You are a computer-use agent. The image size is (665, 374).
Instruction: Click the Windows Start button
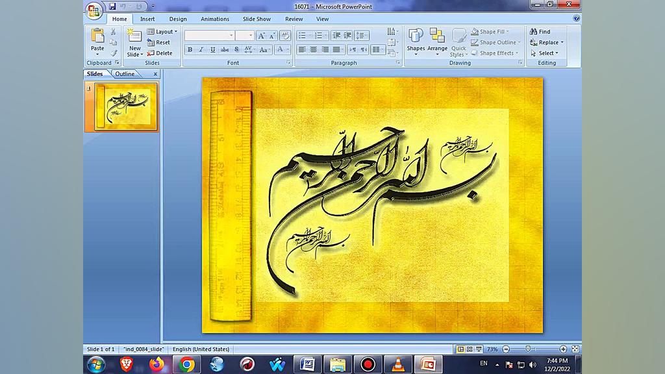[96, 364]
